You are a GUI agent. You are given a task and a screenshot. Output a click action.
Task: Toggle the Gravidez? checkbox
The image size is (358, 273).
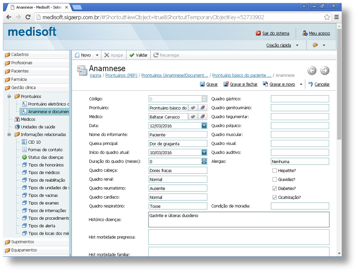275,179
